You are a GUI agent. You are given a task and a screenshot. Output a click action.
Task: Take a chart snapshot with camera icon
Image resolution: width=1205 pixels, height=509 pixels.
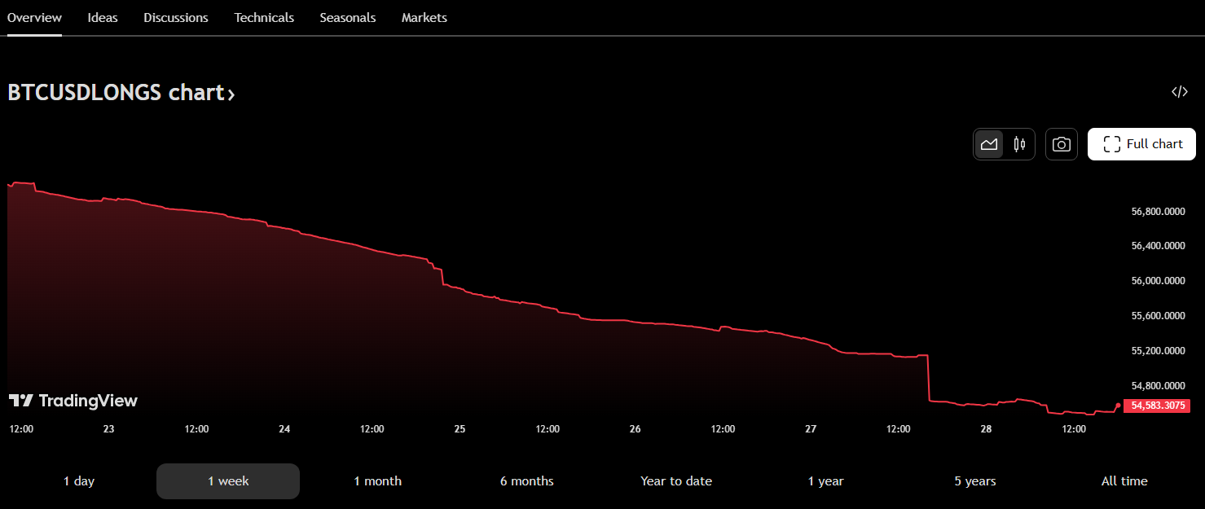pyautogui.click(x=1062, y=144)
